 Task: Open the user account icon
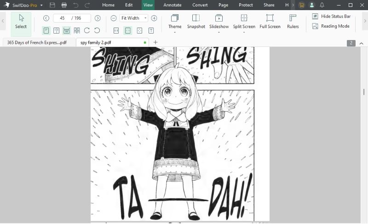point(311,5)
